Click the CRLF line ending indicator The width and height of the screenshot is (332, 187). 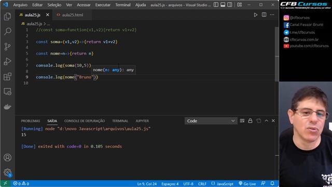pyautogui.click(x=202, y=184)
